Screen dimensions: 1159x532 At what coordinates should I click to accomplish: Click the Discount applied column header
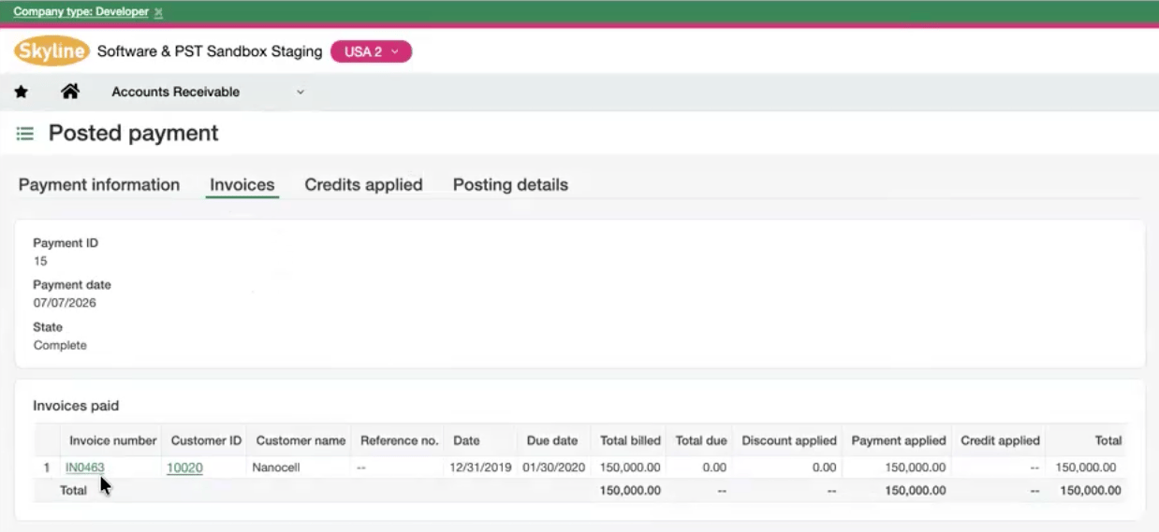[x=789, y=440]
